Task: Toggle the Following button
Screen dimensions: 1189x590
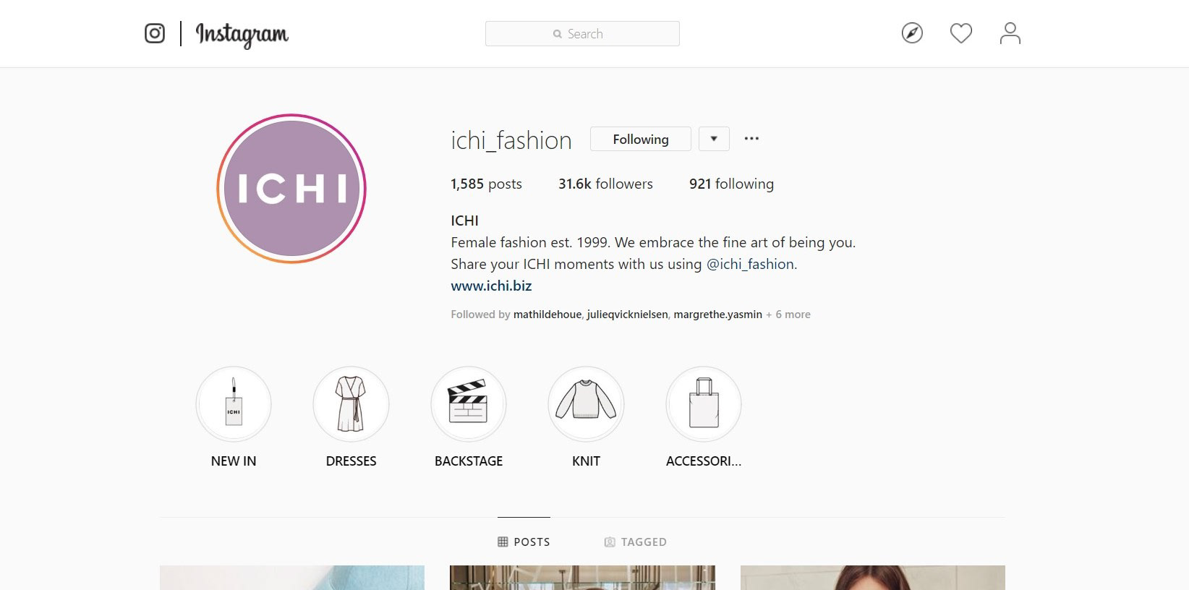Action: 641,139
